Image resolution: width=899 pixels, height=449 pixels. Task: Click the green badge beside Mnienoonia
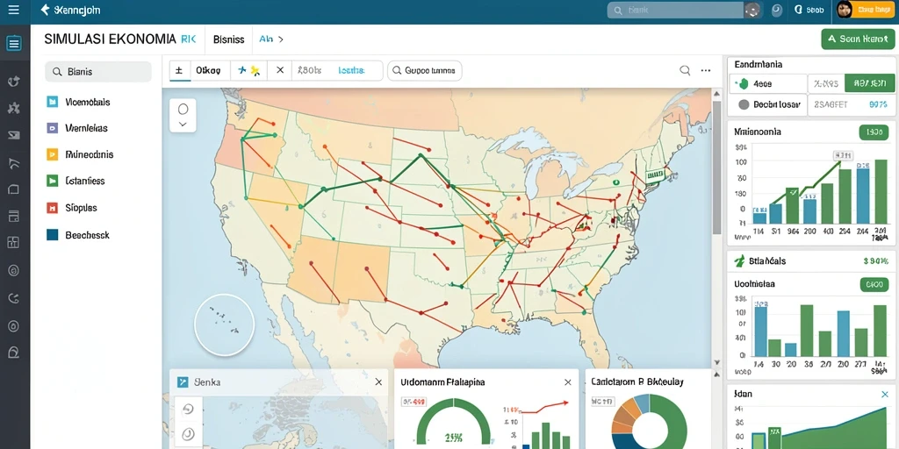click(874, 132)
